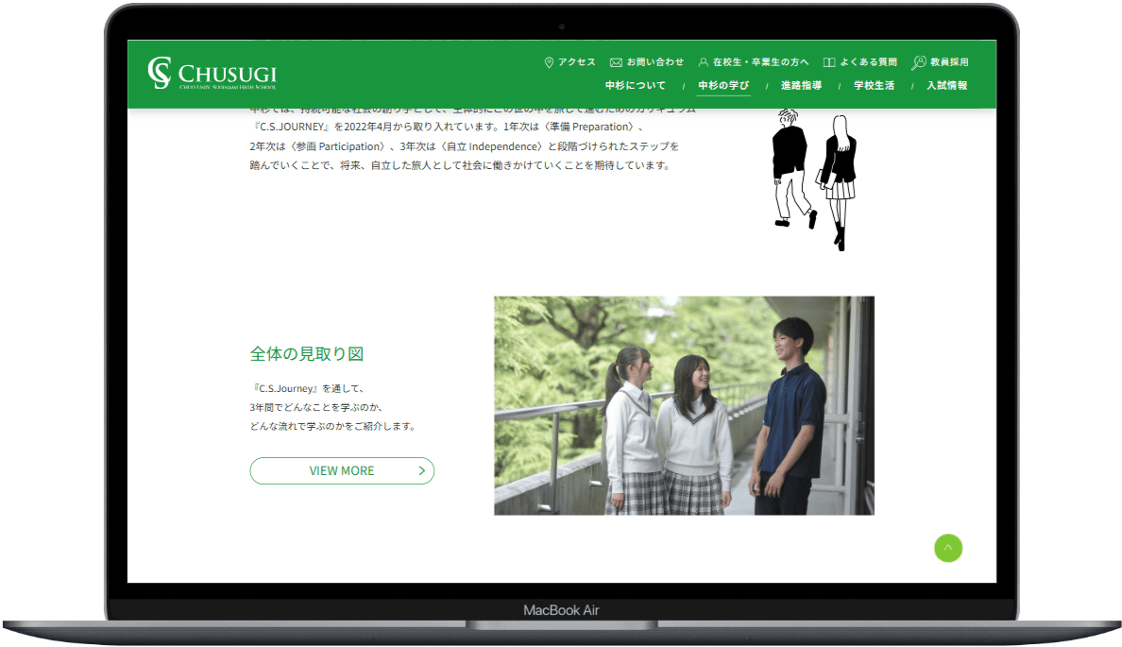Select the 進路指導 menu item
Image resolution: width=1122 pixels, height=647 pixels.
coord(802,85)
